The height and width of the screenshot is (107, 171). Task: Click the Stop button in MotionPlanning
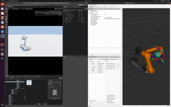93,69
